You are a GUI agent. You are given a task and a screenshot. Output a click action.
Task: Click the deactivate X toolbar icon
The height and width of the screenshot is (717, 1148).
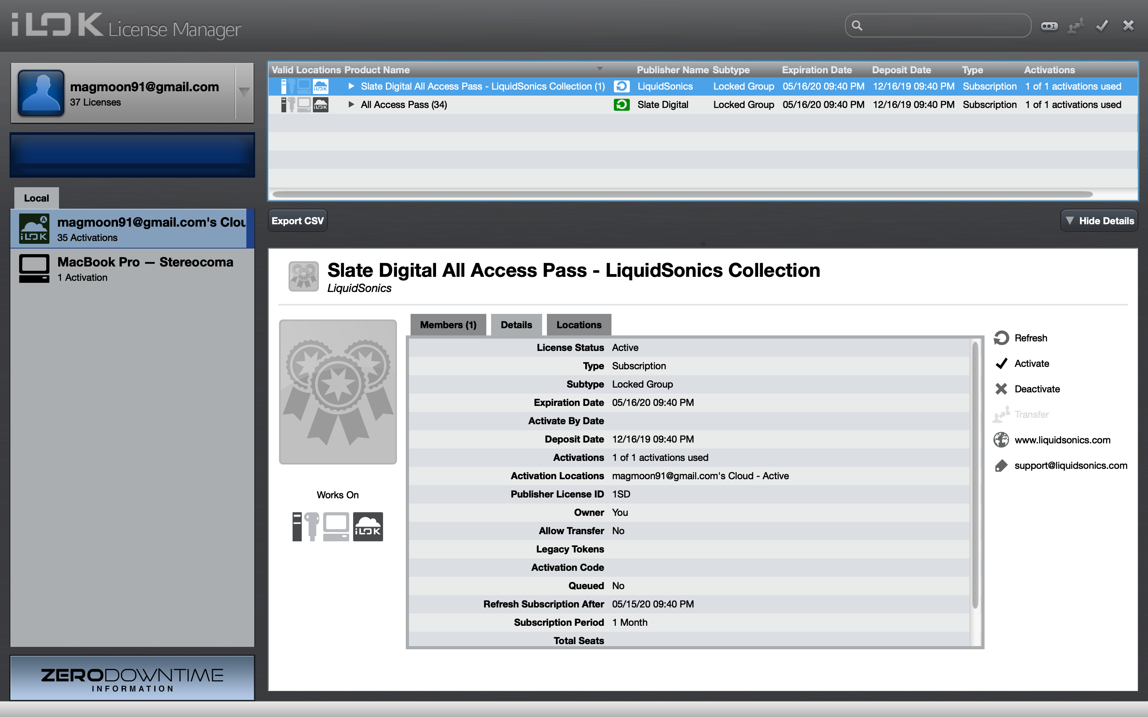coord(1128,25)
